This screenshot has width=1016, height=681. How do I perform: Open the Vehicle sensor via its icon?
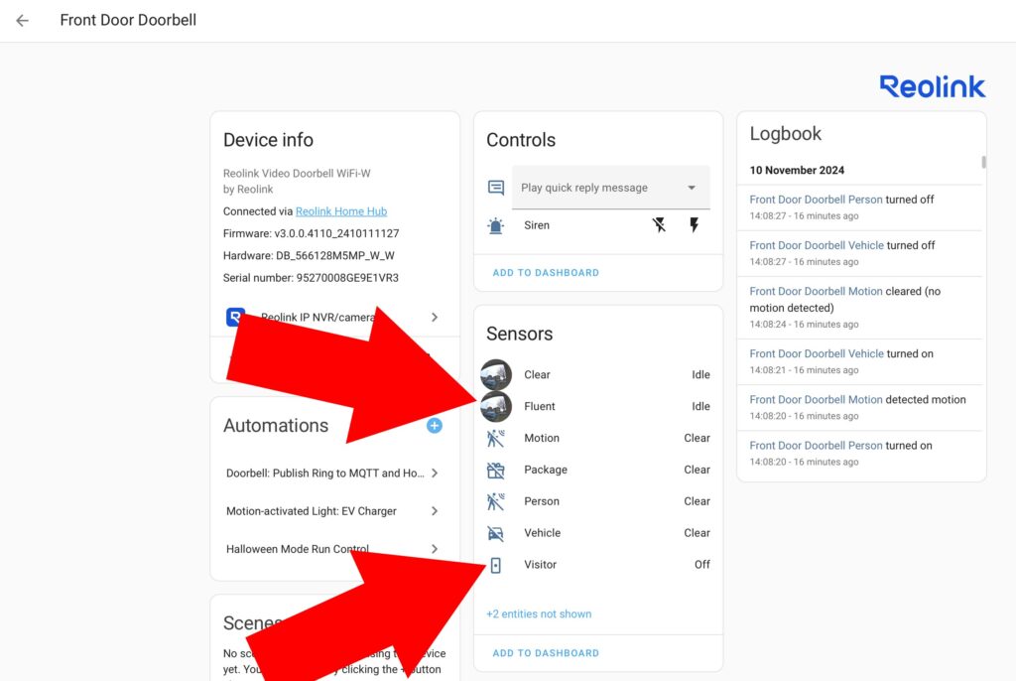pyautogui.click(x=496, y=533)
